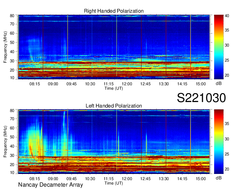This screenshot has height=189, width=233.
Task: Click 60 MHz tick on upper frequency axis
Action: point(12,33)
